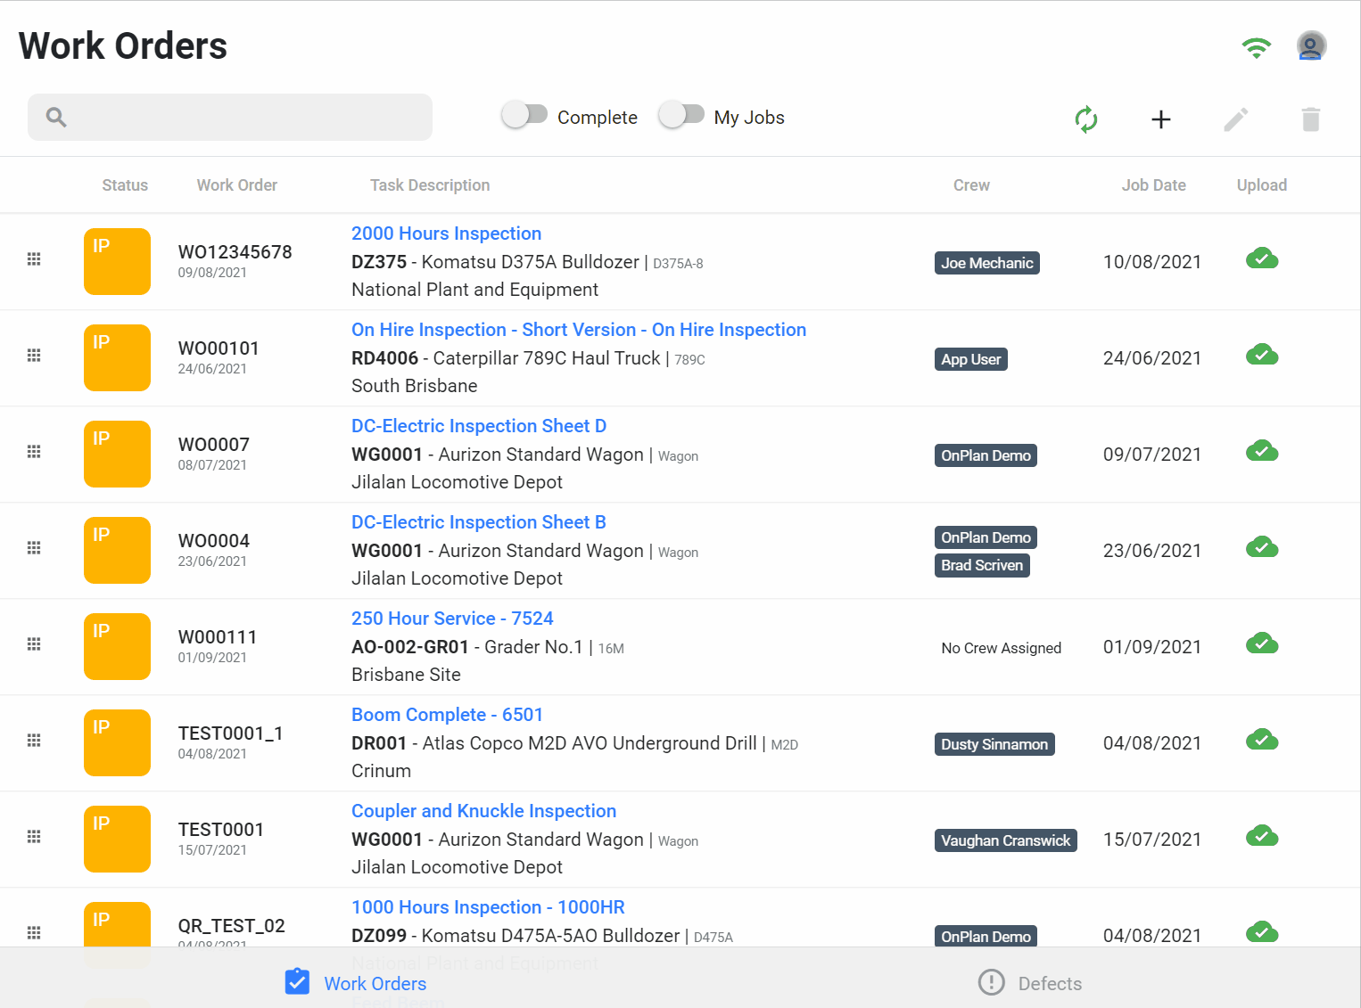
Task: Click upload cloud icon for WO00101
Action: (1262, 355)
